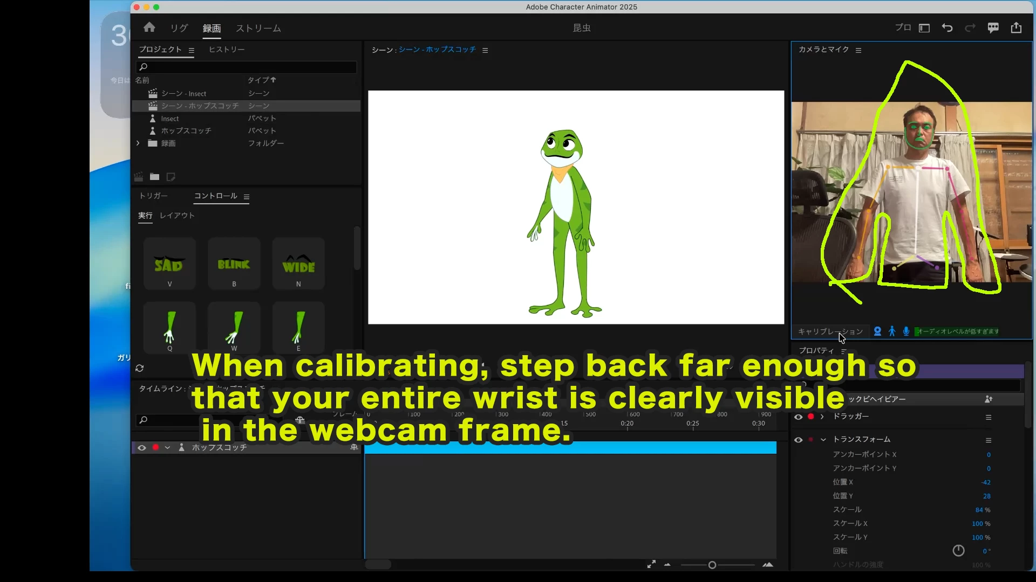Trigger the SAD expression control
The height and width of the screenshot is (582, 1036).
coord(169,264)
